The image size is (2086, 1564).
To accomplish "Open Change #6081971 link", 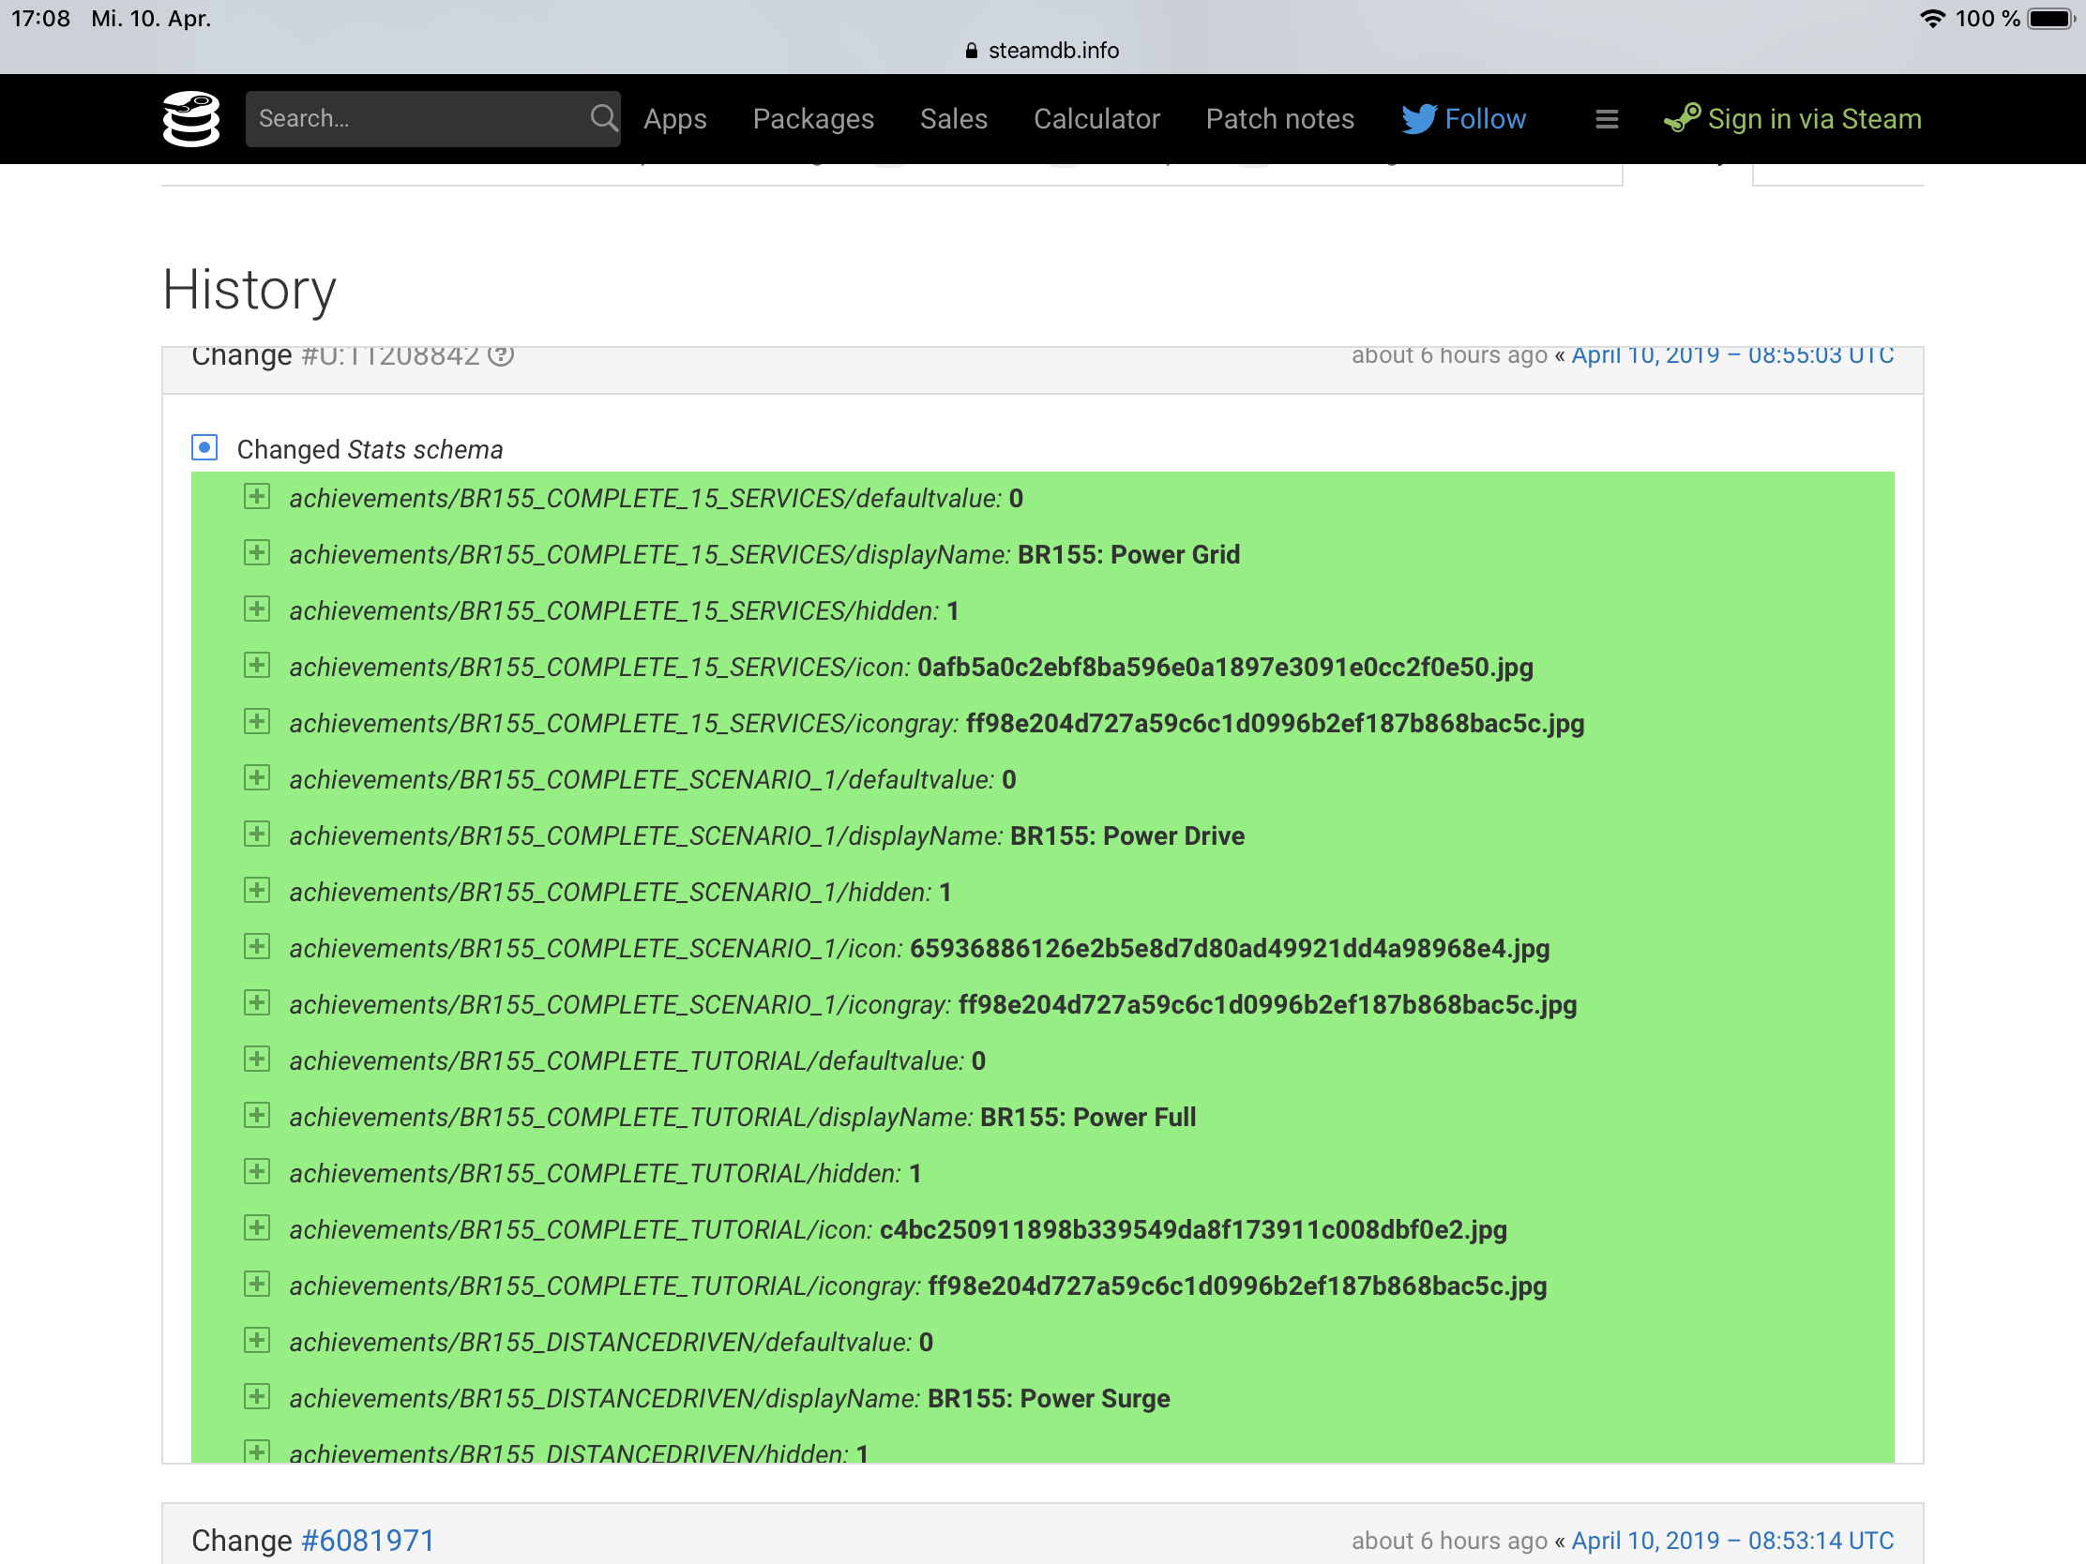I will tap(367, 1541).
